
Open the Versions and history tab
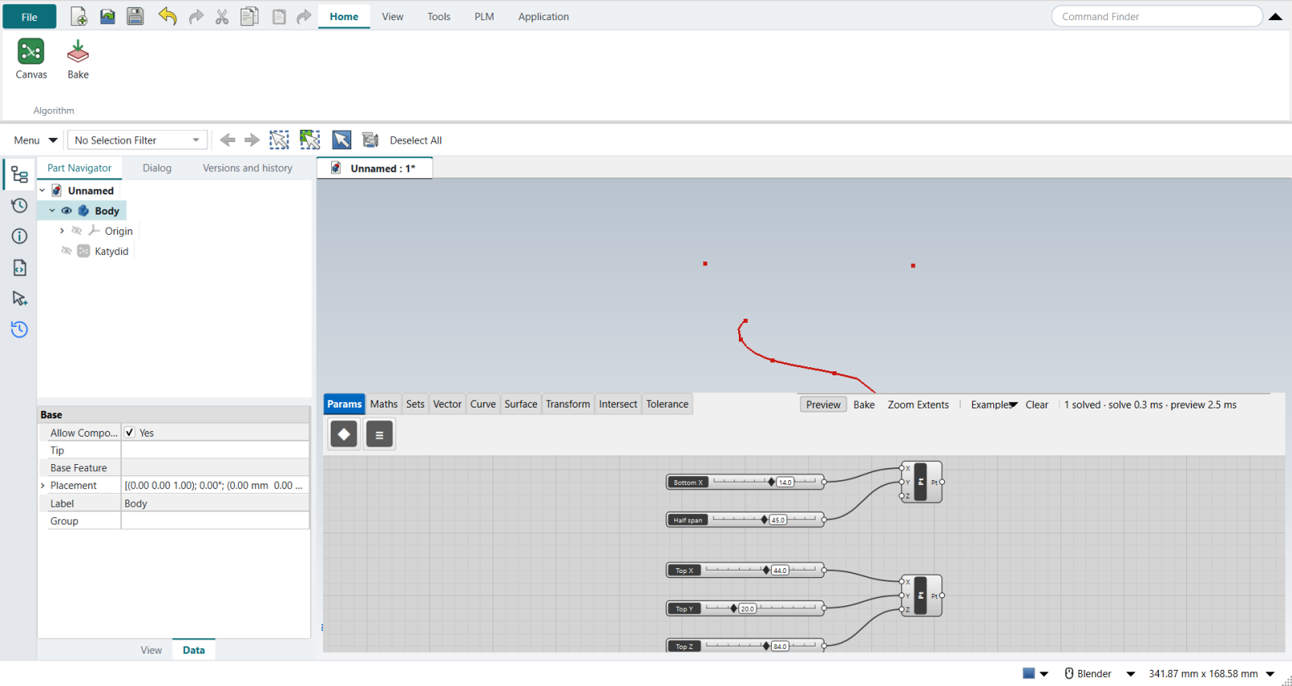(x=247, y=168)
